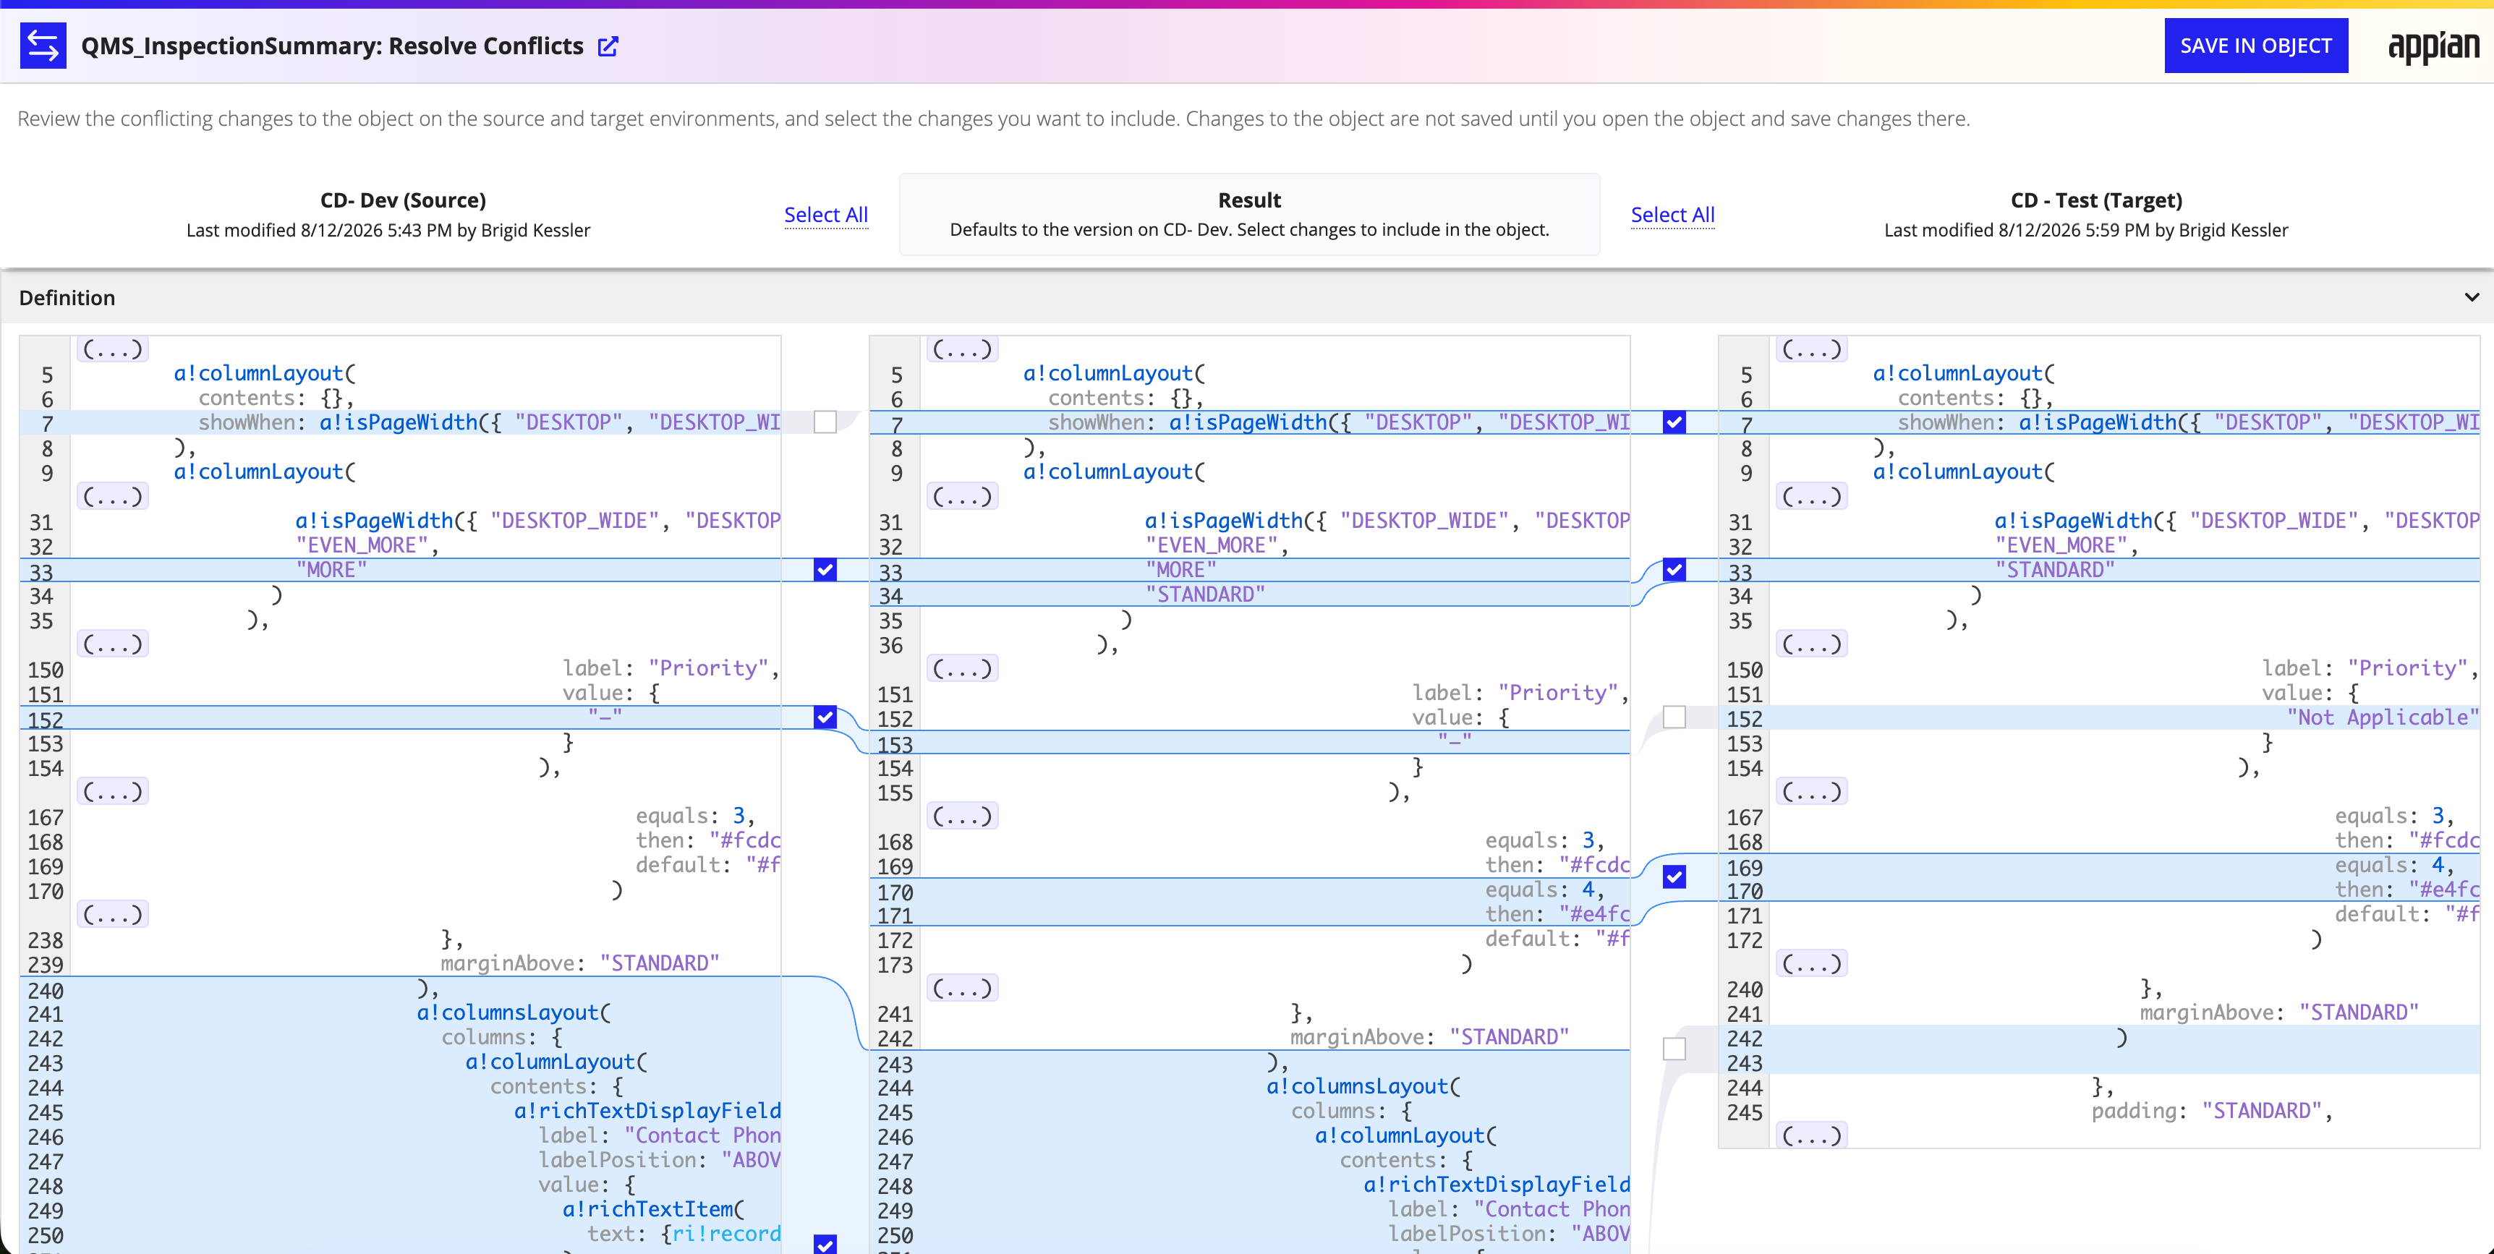Uncheck the source checkbox for line 152 "–"
This screenshot has height=1254, width=2494.
(825, 717)
